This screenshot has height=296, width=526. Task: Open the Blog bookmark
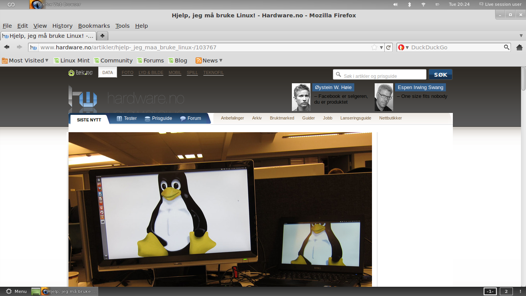(178, 61)
